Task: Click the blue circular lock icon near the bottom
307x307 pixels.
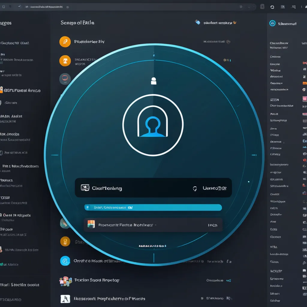Action: pyautogui.click(x=65, y=261)
